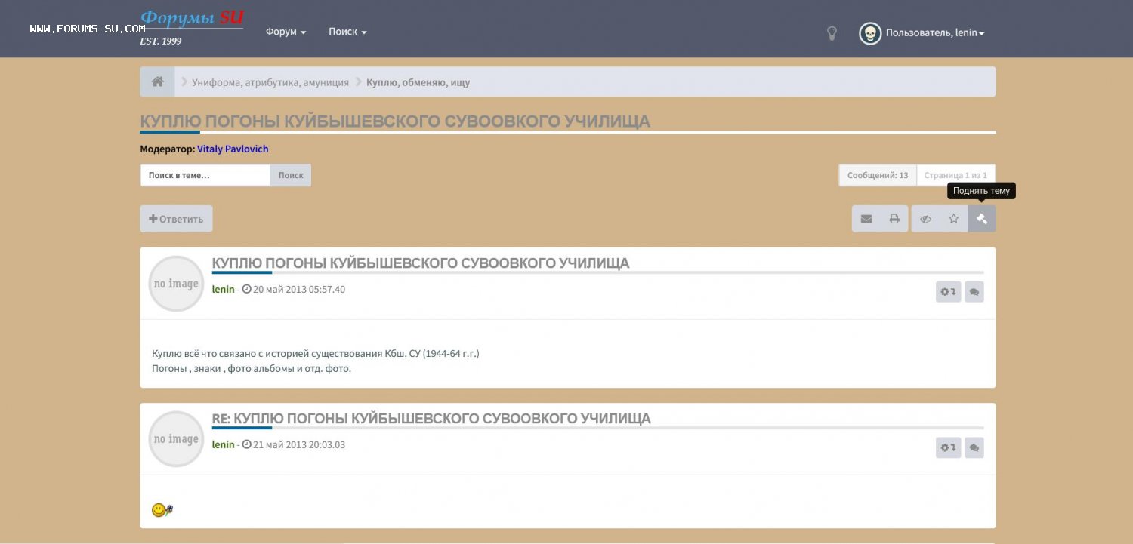Open first post's gear options dropdown
Viewport: 1133px width, 544px height.
point(948,292)
